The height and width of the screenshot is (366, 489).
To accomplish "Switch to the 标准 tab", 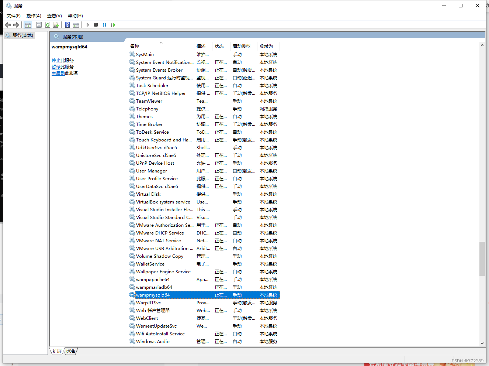I will point(70,351).
